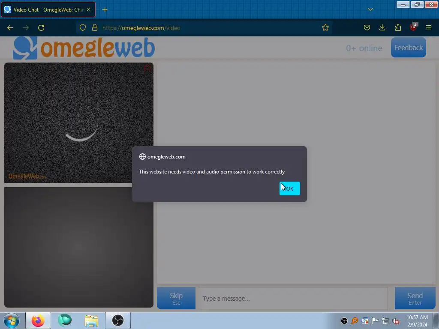The image size is (439, 329).
Task: Open the tracking protection shield icon
Action: point(83,27)
